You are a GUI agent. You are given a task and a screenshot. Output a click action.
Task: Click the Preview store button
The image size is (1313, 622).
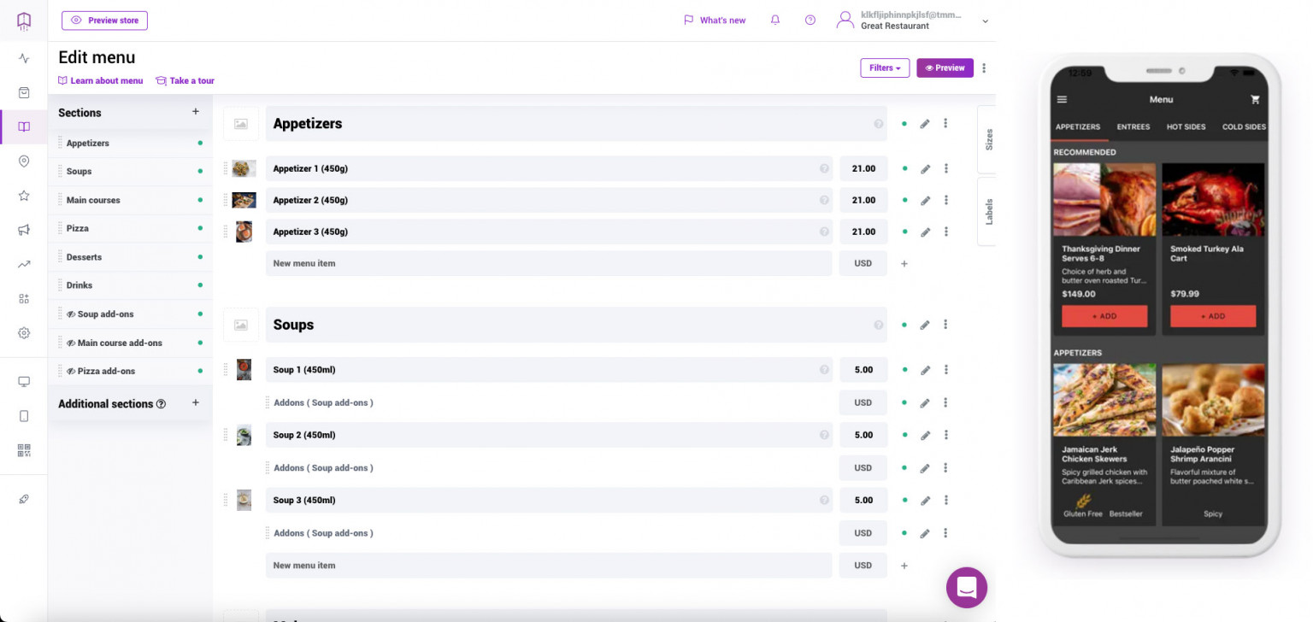click(x=104, y=21)
